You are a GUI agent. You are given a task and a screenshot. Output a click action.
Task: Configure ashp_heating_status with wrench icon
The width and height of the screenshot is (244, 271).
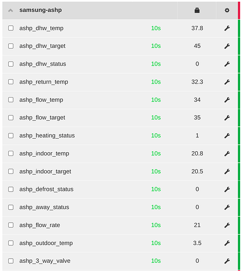coord(227,135)
